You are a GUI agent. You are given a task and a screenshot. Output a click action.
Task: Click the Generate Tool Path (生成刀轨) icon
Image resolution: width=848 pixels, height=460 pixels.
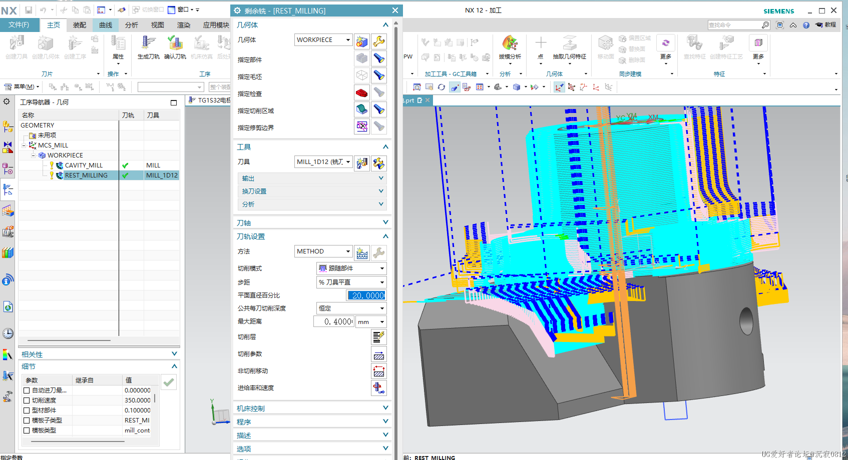pos(148,43)
